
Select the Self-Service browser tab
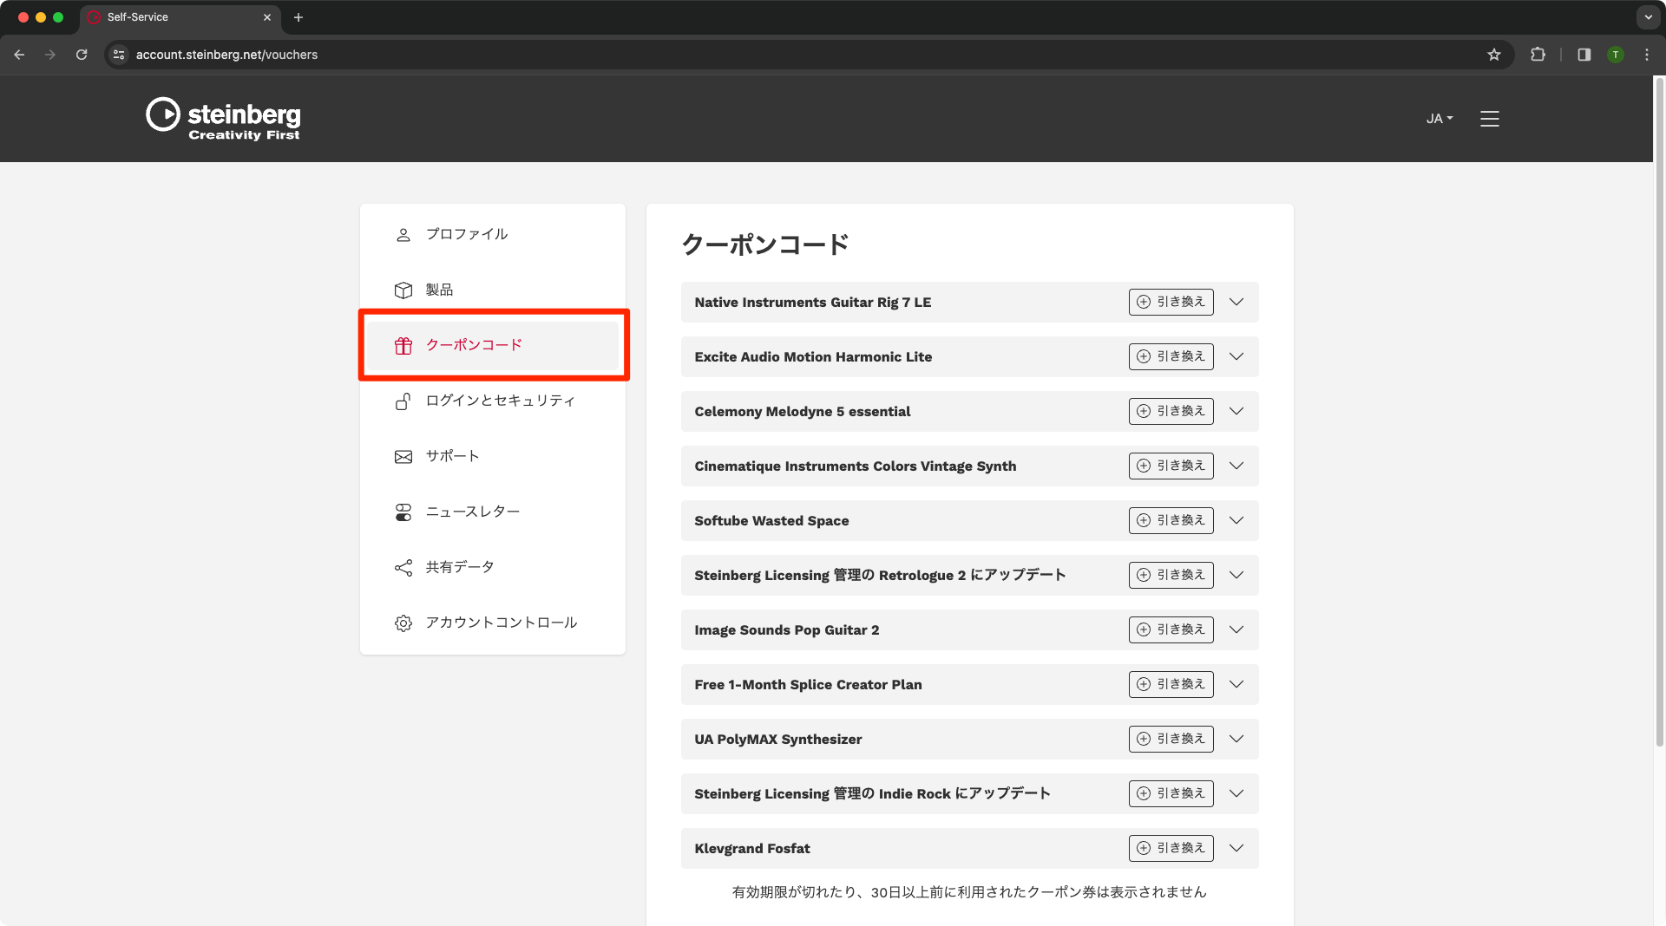[x=180, y=17]
